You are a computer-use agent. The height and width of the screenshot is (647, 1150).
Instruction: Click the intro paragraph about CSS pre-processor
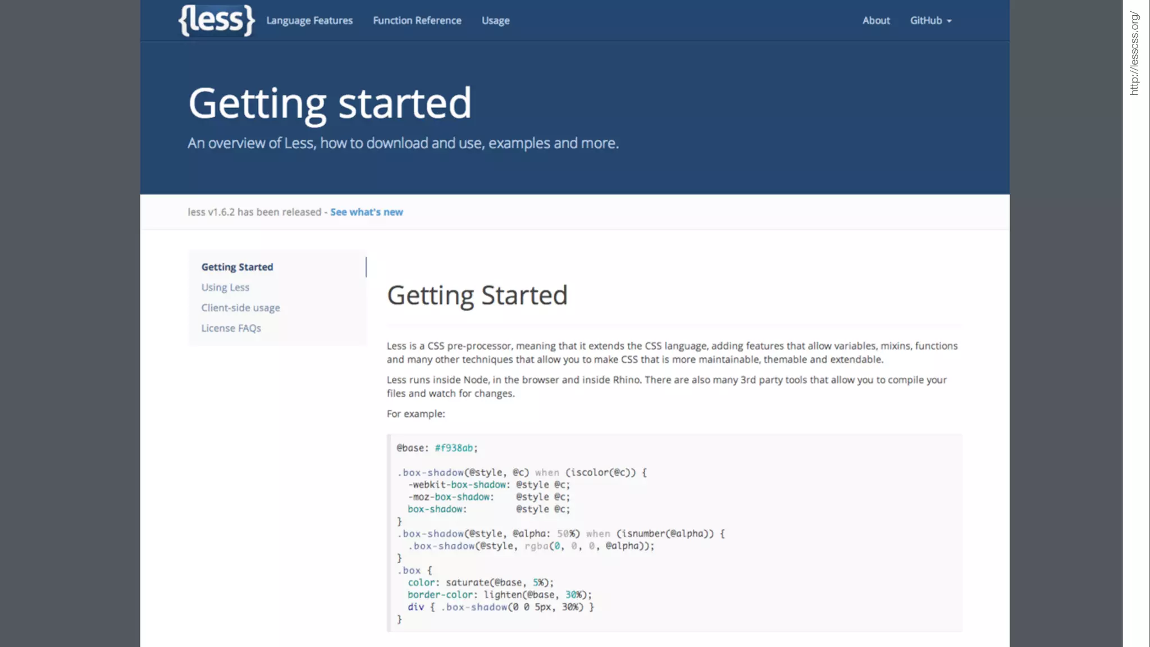(672, 353)
